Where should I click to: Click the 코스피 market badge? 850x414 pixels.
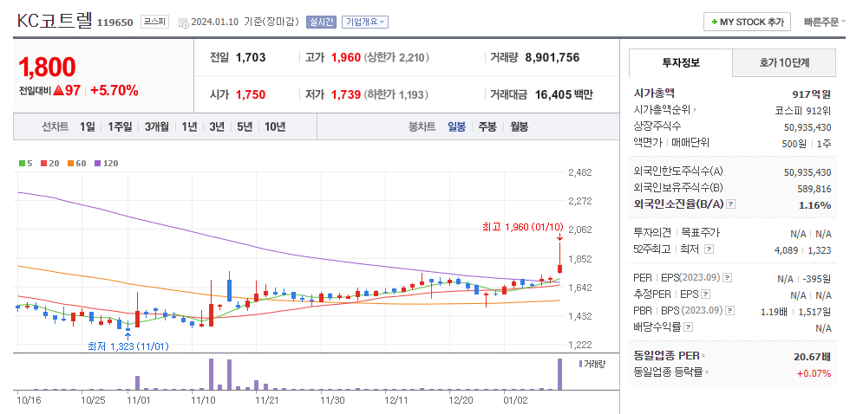(155, 22)
